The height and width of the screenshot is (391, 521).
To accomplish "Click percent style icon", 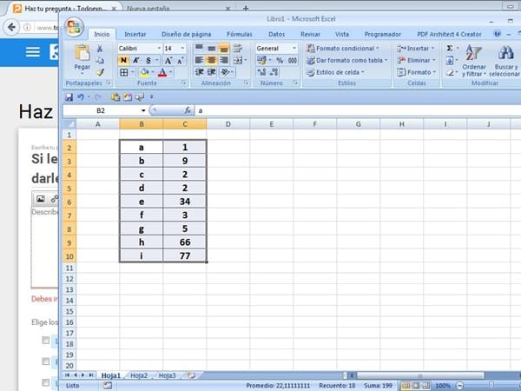I will pos(280,60).
